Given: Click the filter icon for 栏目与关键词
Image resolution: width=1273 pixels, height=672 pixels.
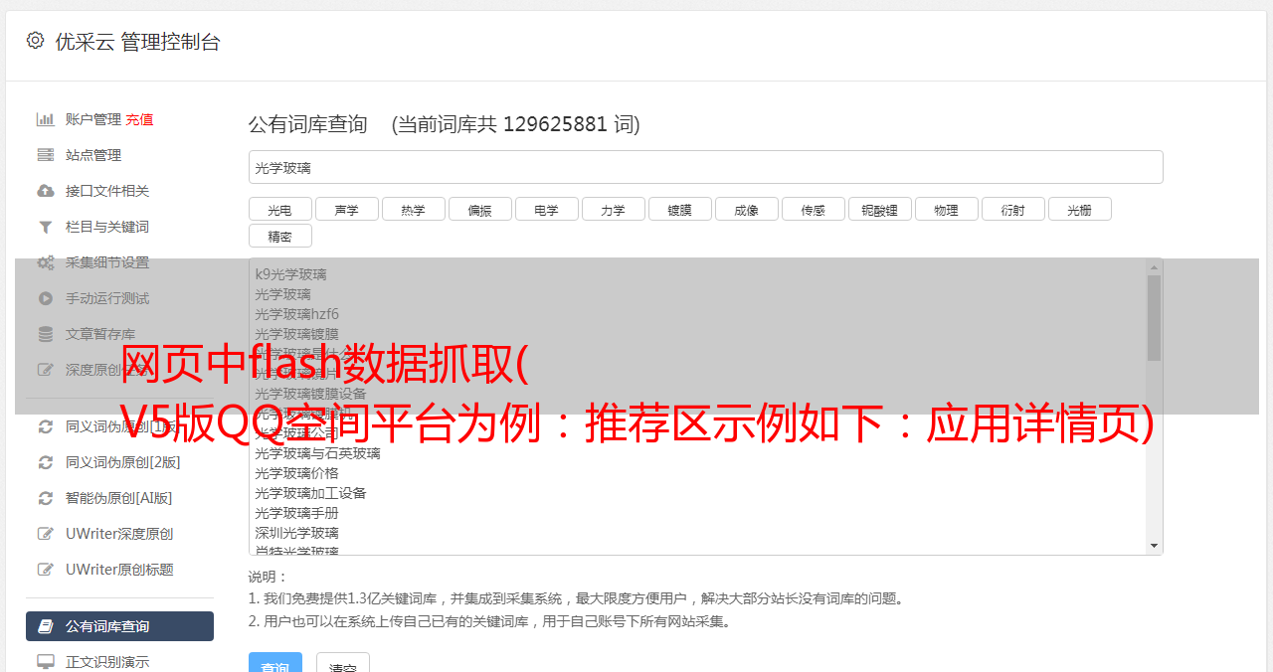Looking at the screenshot, I should point(46,227).
